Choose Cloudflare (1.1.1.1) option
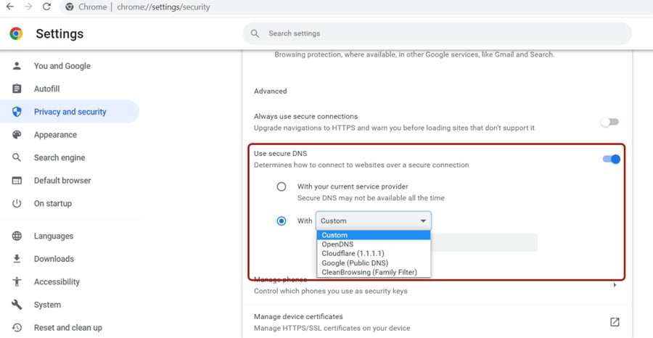 click(x=374, y=254)
